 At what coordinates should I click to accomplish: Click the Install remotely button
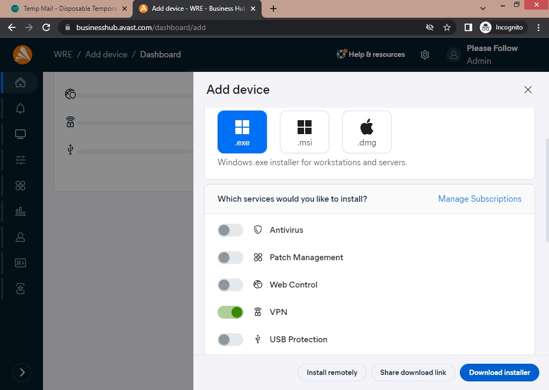click(332, 372)
